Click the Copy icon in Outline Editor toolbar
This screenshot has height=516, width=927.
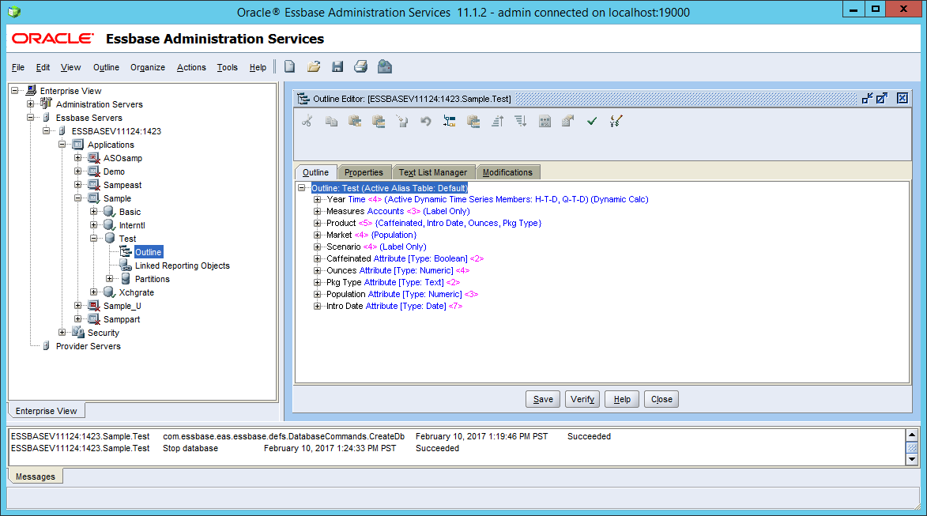pos(331,121)
